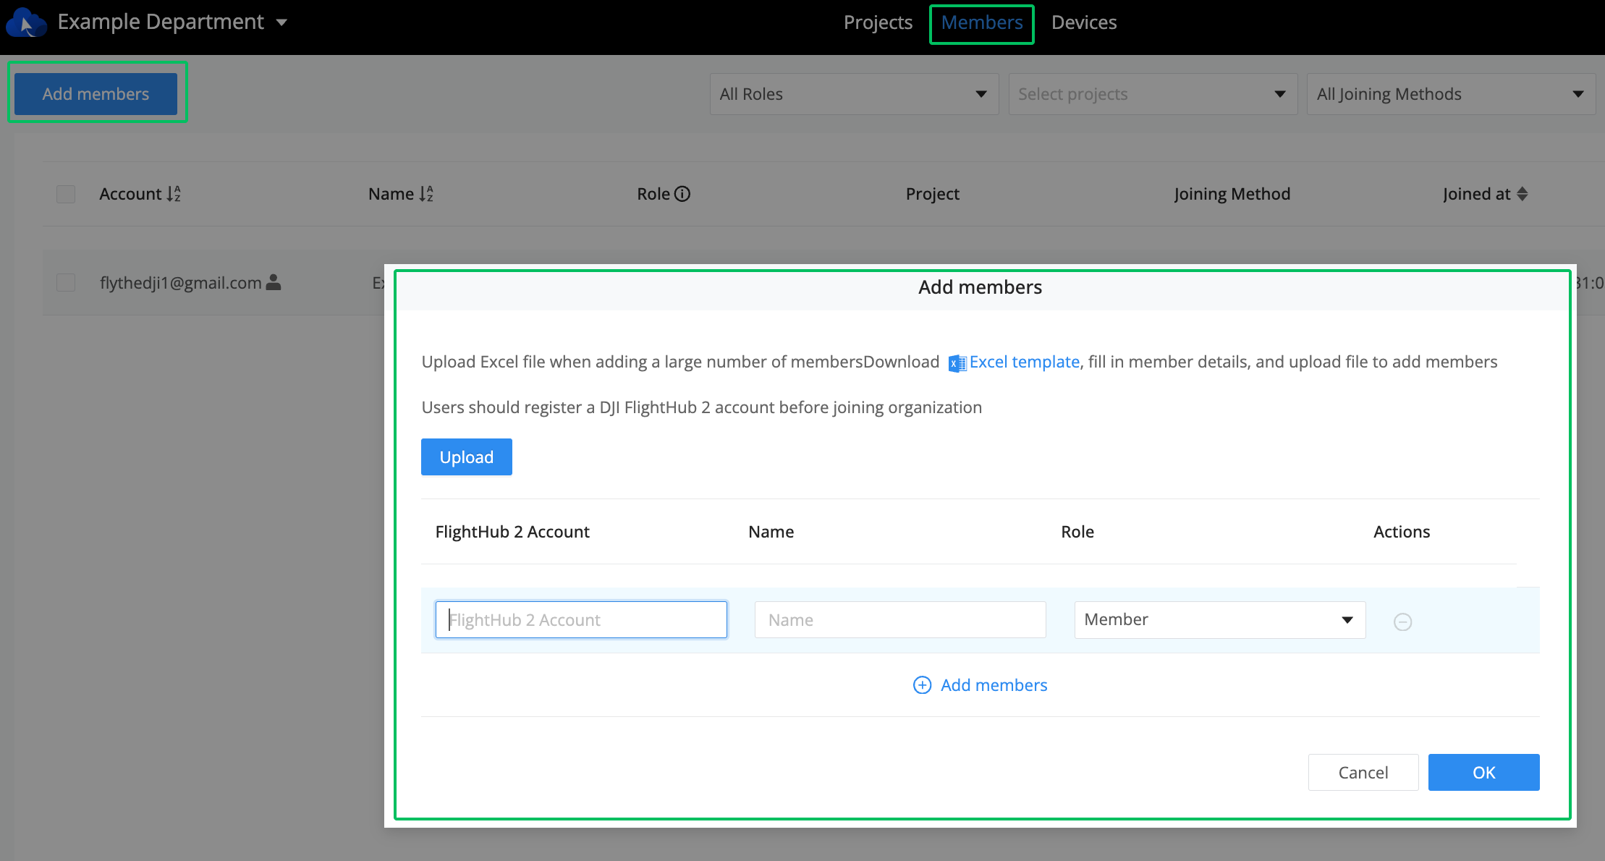Check the select-all checkbox in table header

coord(66,194)
